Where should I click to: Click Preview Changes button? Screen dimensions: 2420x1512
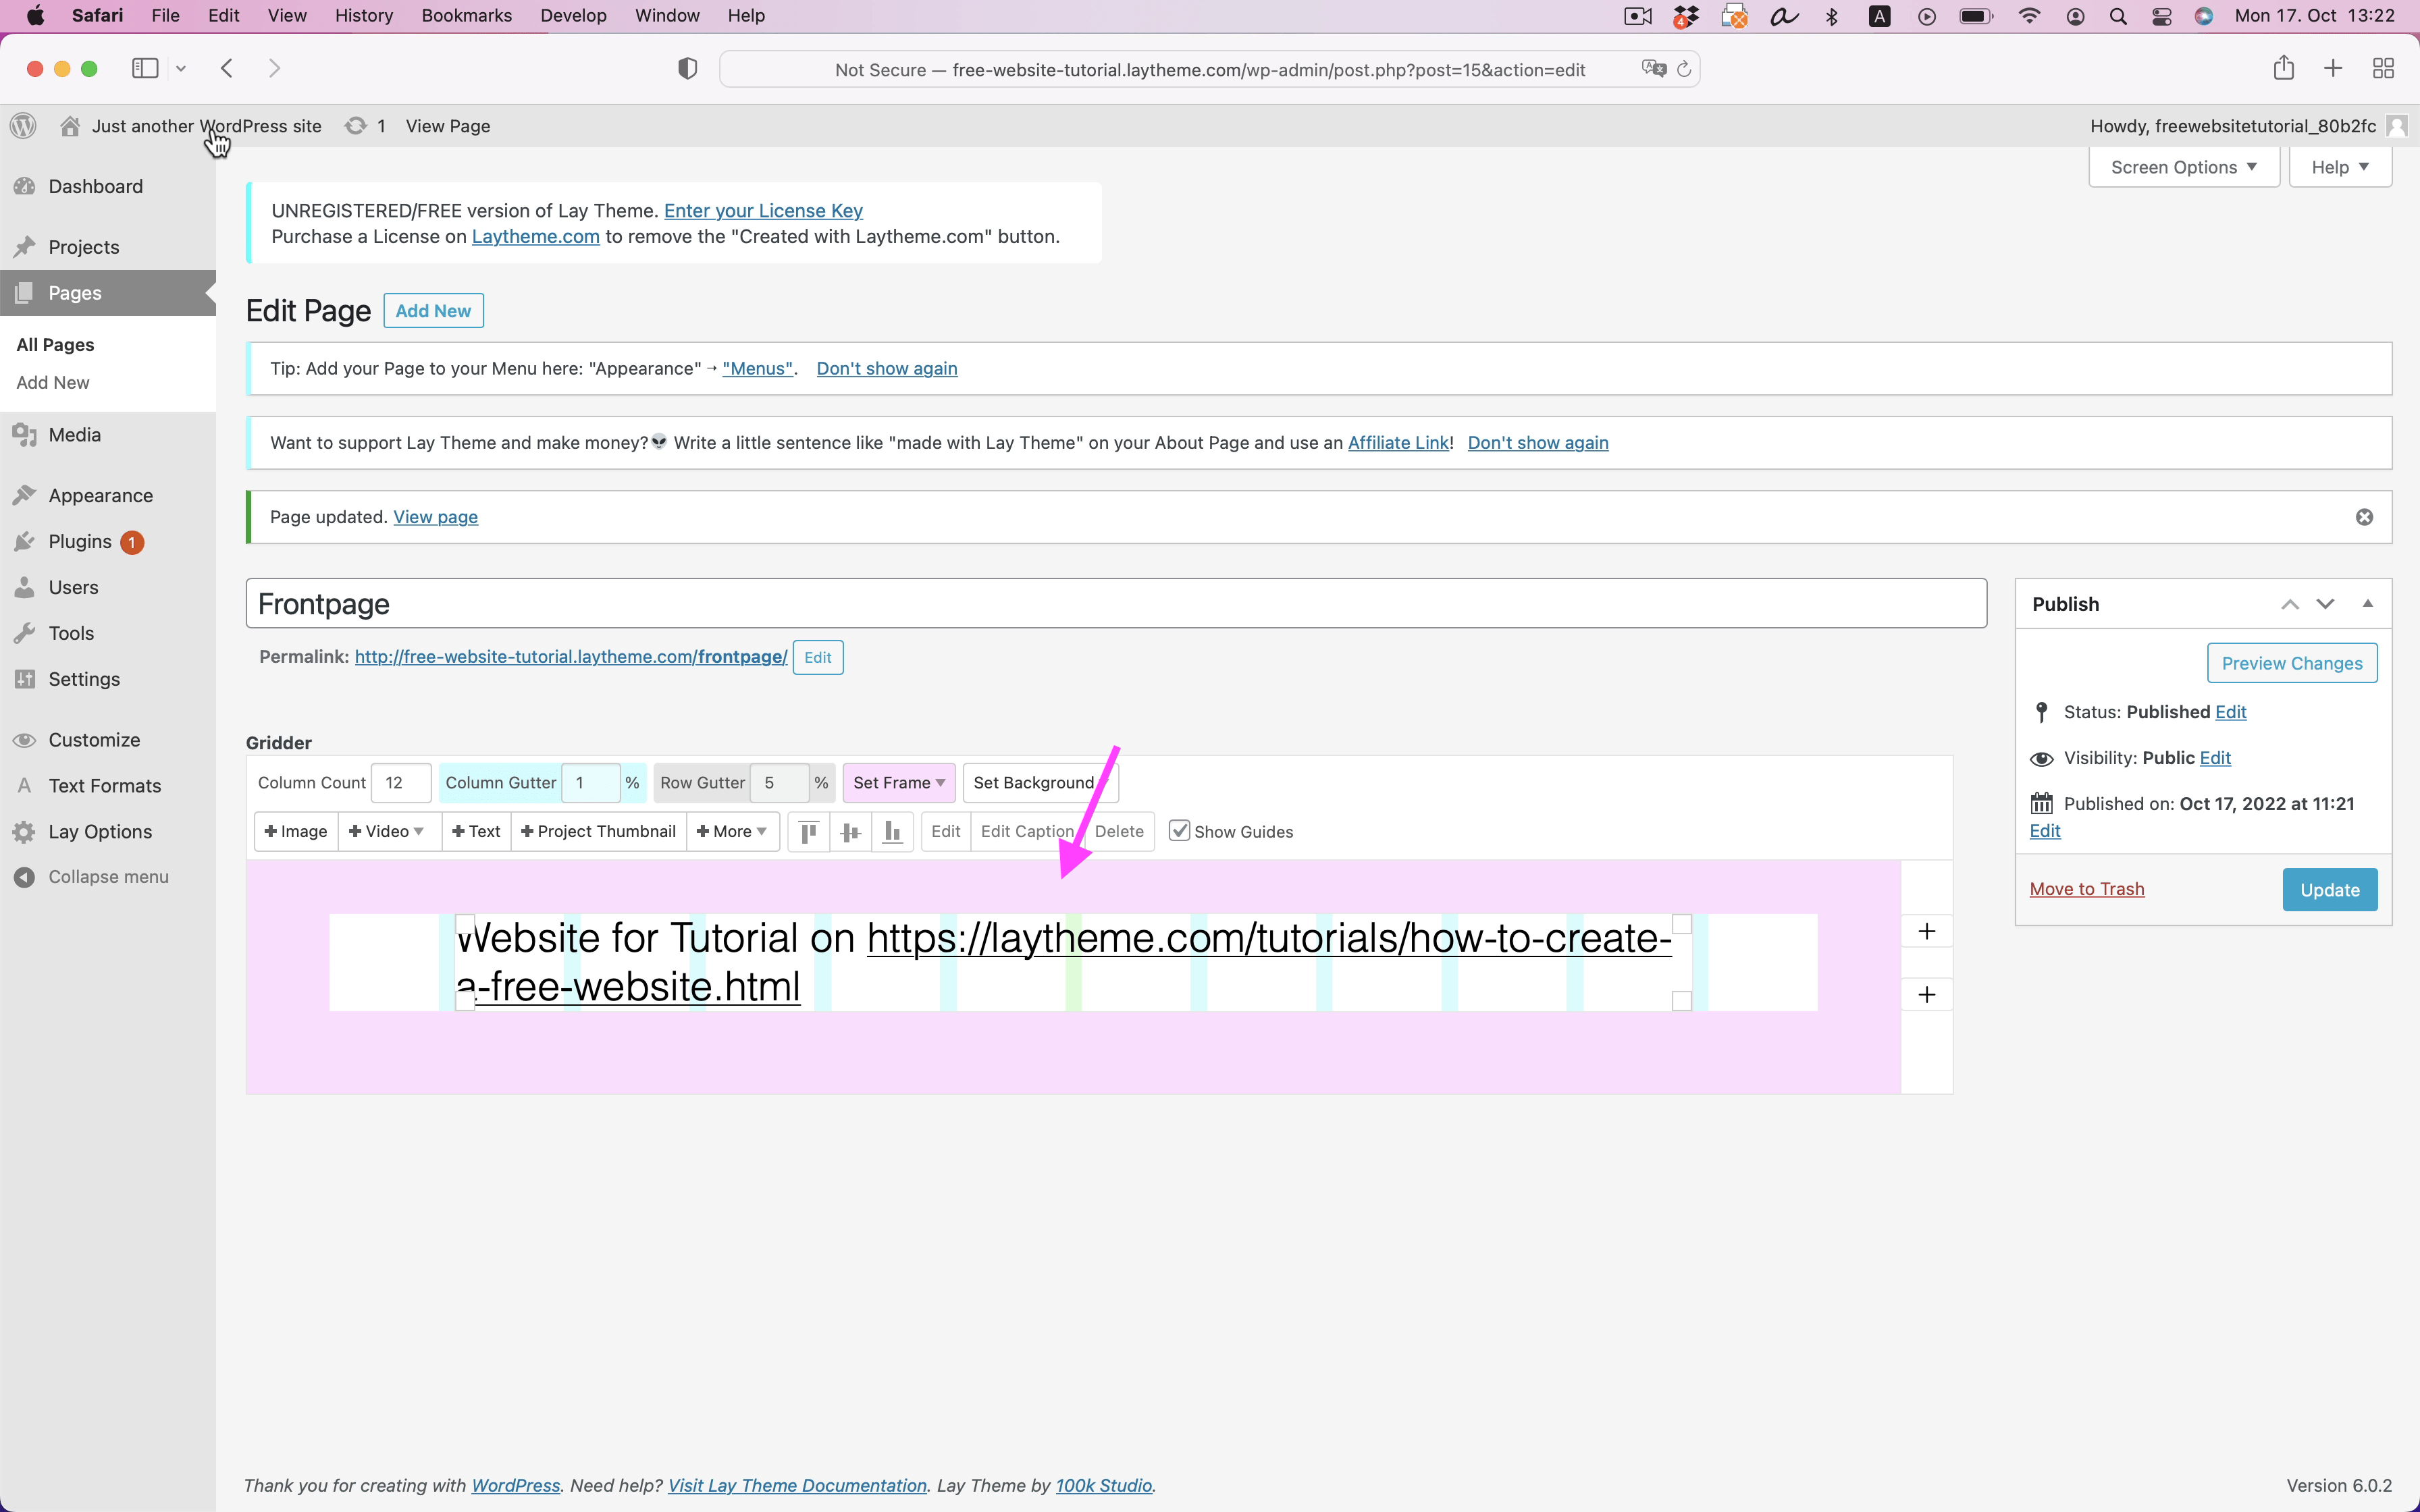(2292, 663)
